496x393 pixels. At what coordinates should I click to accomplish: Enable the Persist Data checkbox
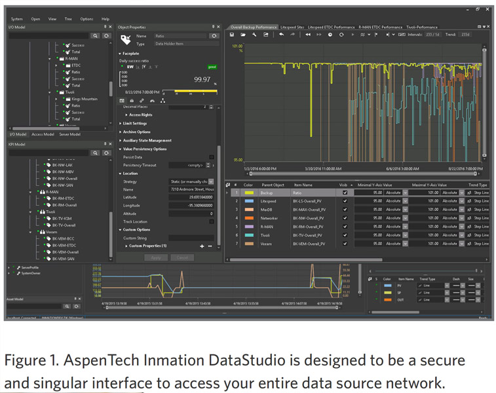click(211, 157)
